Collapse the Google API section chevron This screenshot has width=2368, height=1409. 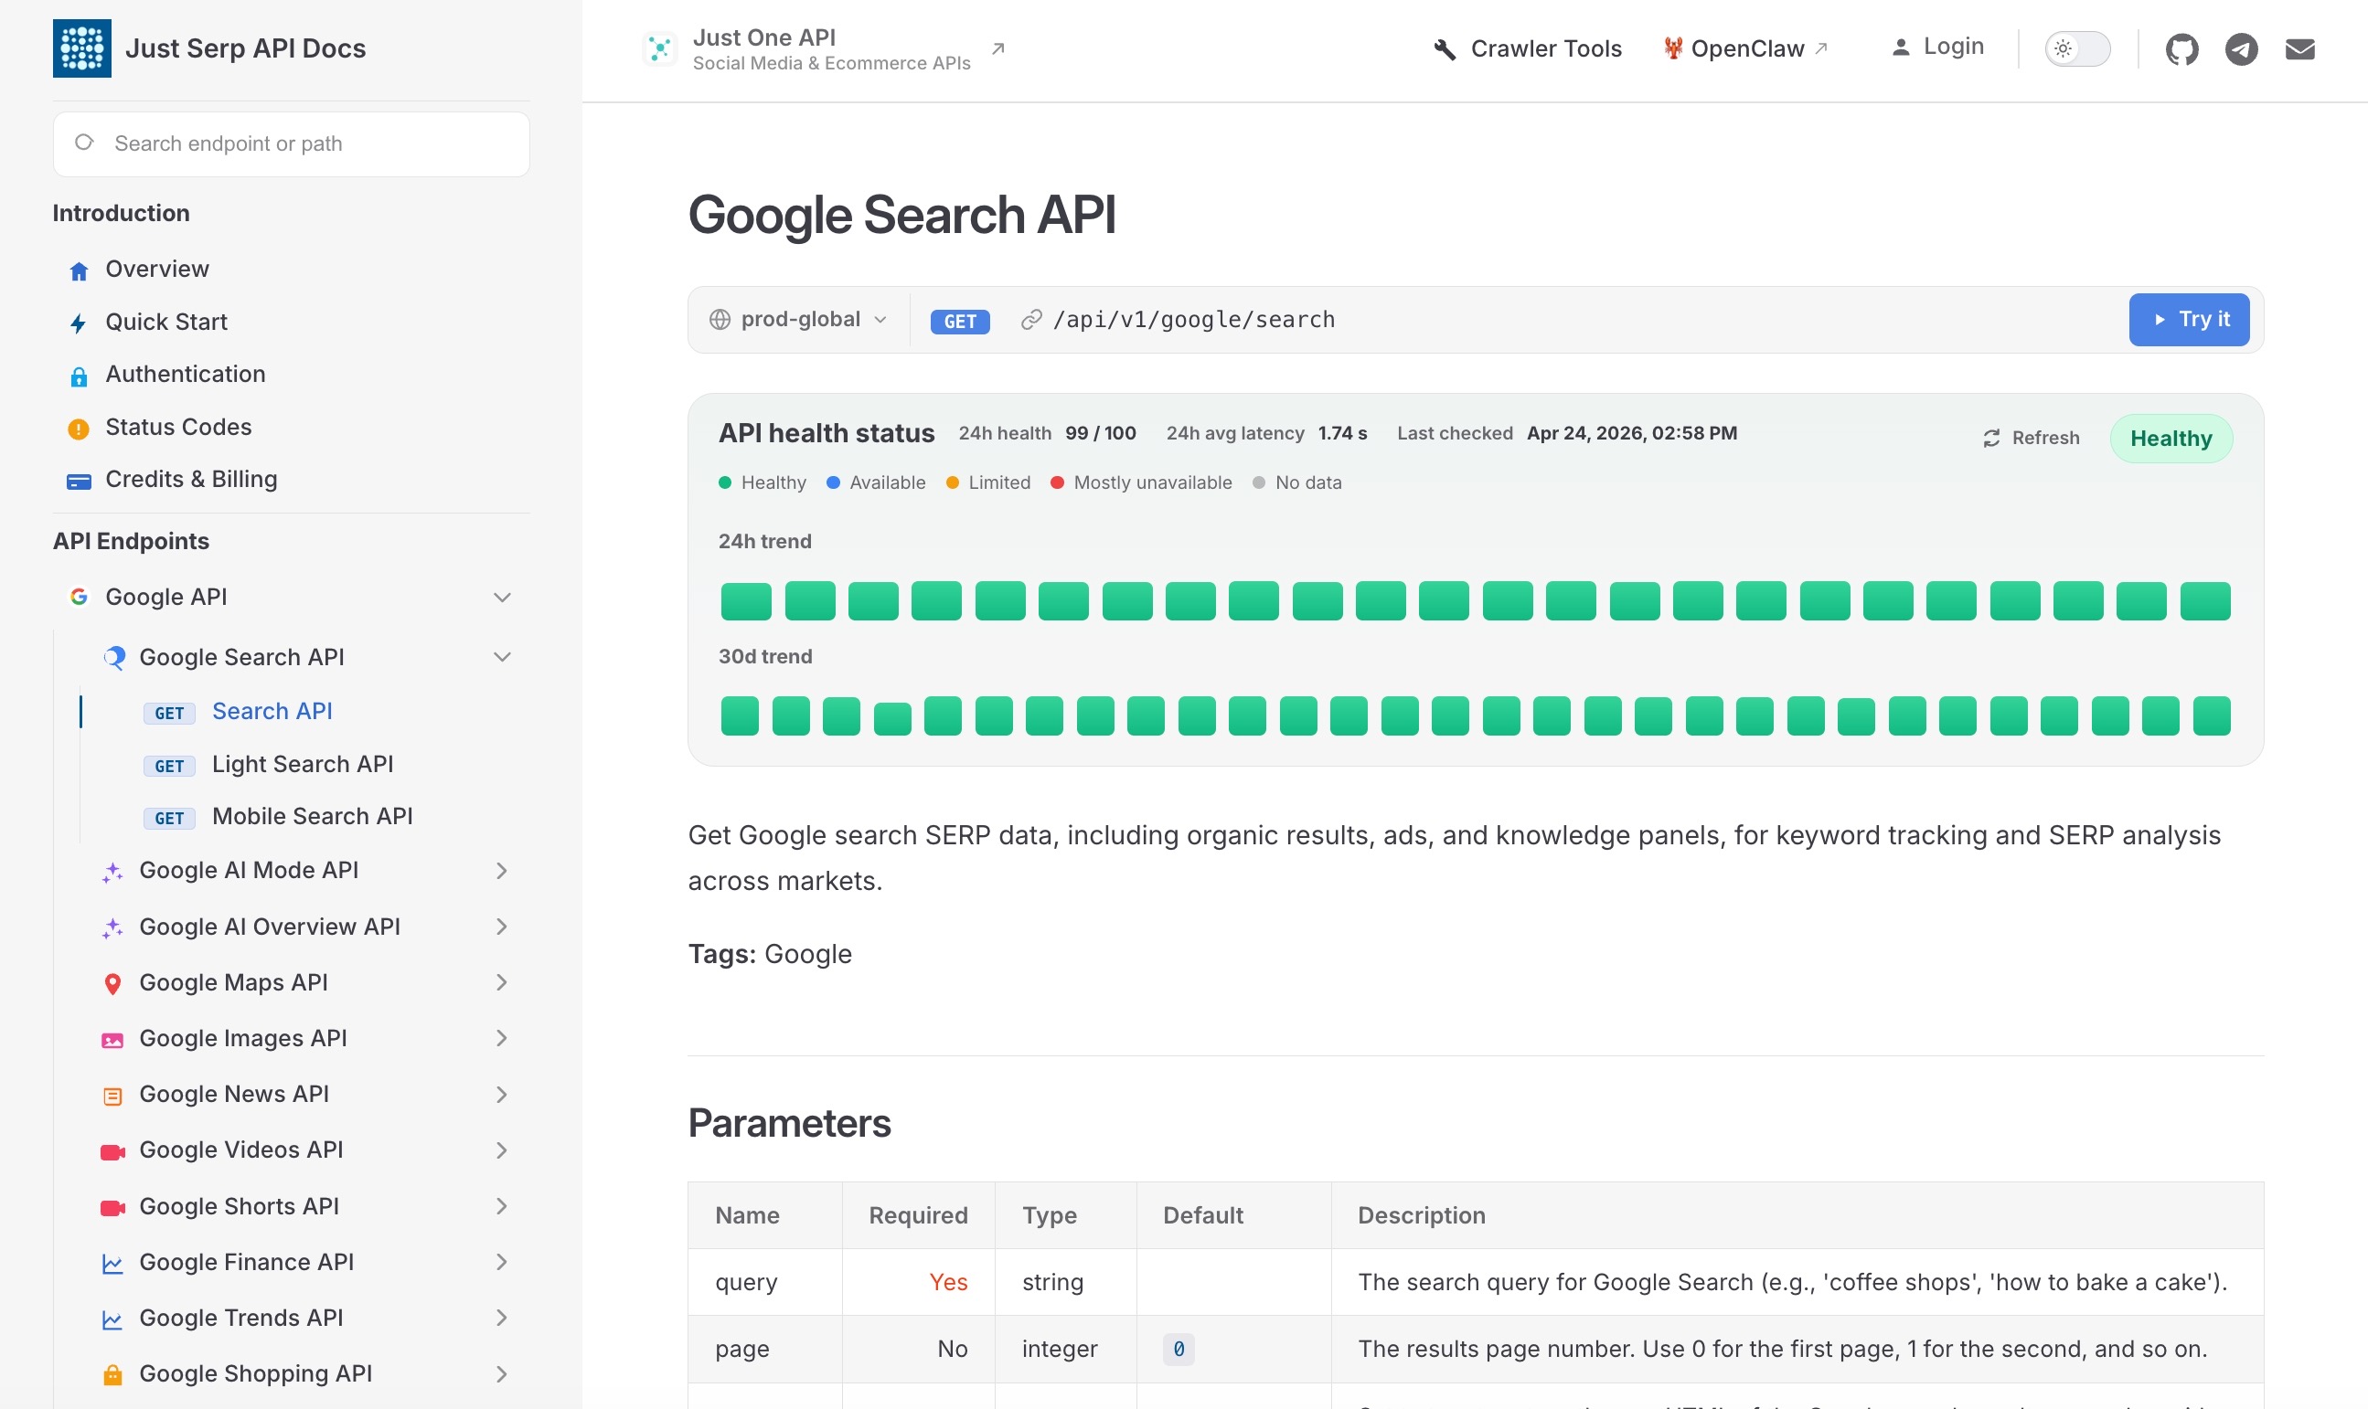tap(503, 598)
